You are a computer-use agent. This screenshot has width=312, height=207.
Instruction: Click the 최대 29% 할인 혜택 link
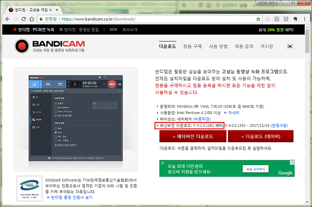pyautogui.click(x=276, y=30)
